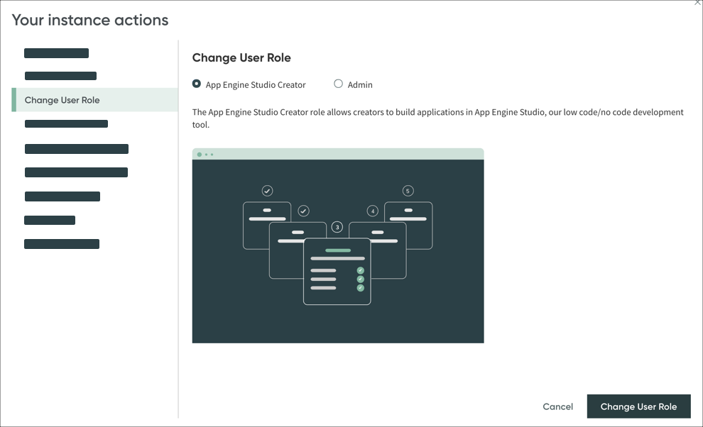Image resolution: width=703 pixels, height=427 pixels.
Task: Click the checkmark icon on the second card
Action: tap(303, 210)
